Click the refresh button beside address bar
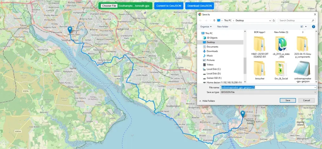 (273, 20)
